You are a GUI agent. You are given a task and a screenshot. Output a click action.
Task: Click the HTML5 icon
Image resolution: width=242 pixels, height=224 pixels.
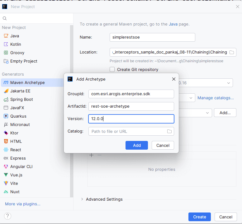[6, 141]
